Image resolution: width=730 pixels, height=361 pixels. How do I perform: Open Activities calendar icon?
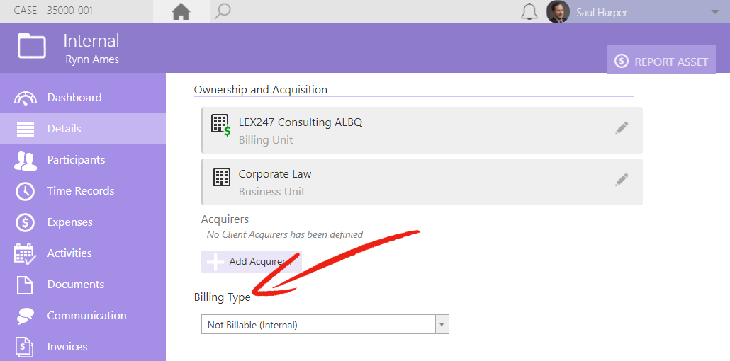tap(25, 254)
